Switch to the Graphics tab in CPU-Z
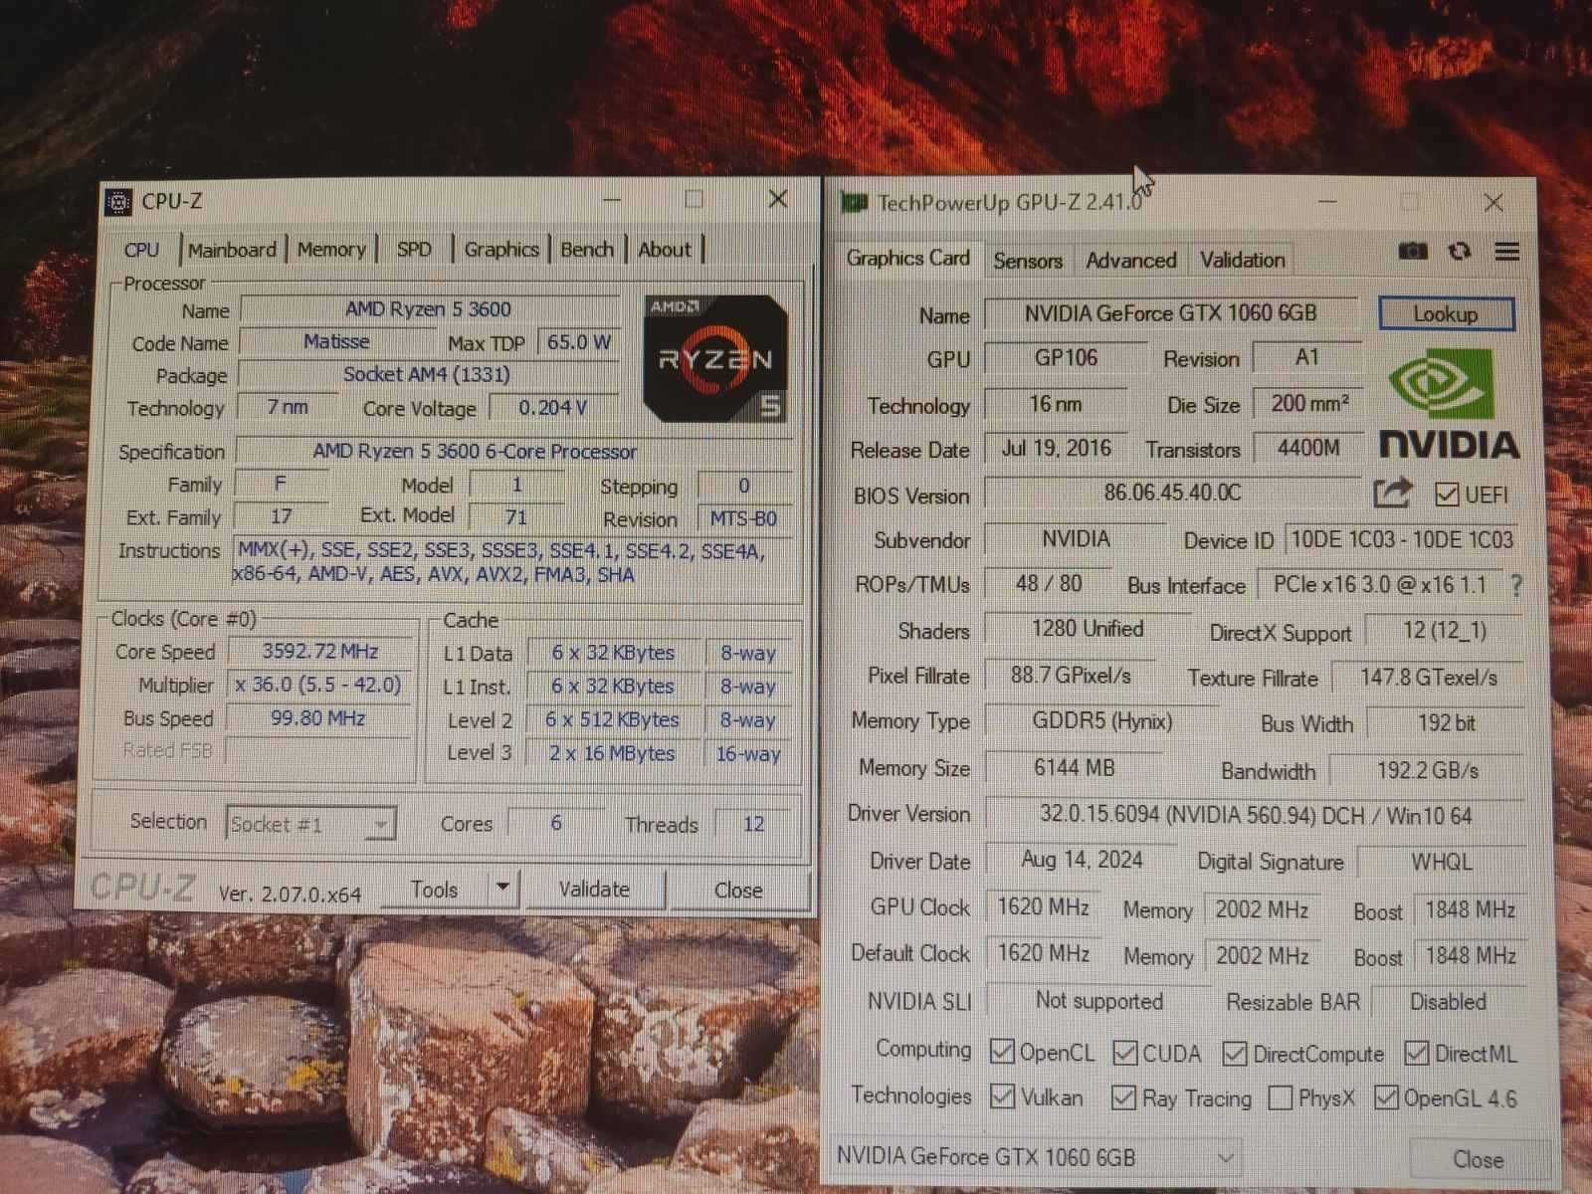Screen dimensions: 1592x1194 pyautogui.click(x=501, y=250)
